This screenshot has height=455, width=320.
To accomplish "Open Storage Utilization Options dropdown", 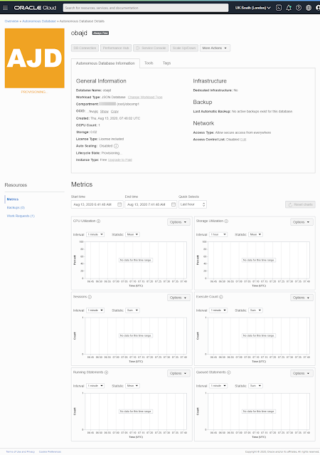I will coord(302,222).
